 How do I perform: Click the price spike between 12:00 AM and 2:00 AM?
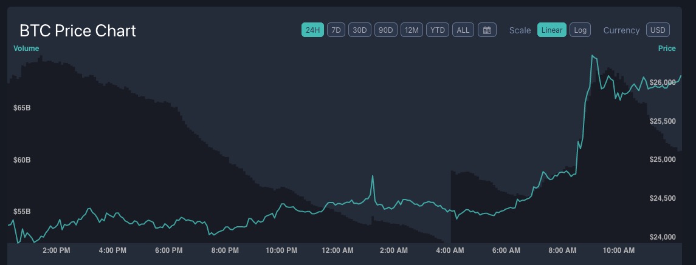373,177
